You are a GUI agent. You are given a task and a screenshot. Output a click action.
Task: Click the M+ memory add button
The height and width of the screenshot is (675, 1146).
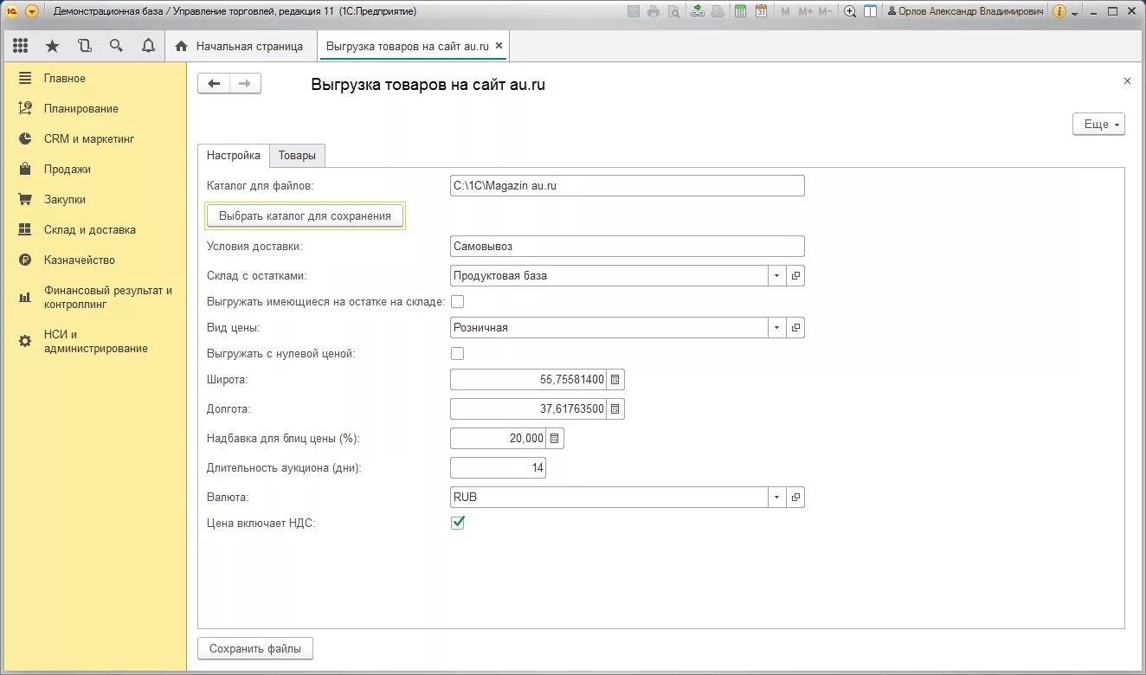[x=805, y=11]
